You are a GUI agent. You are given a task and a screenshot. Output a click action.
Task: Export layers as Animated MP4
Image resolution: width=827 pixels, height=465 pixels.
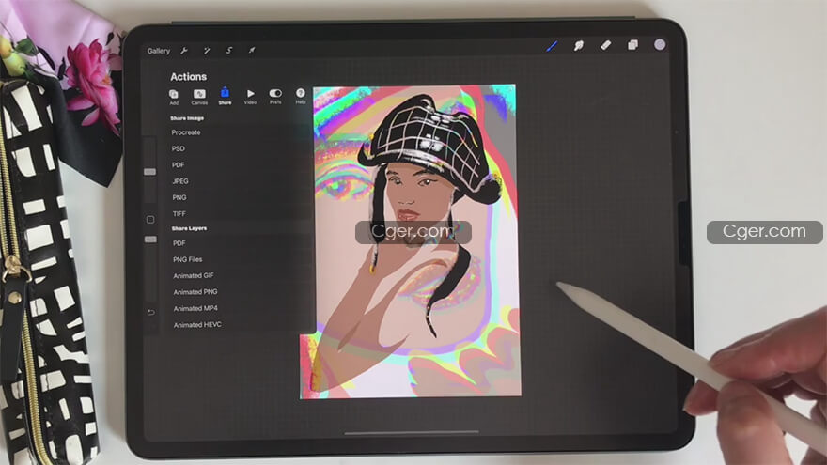(195, 308)
